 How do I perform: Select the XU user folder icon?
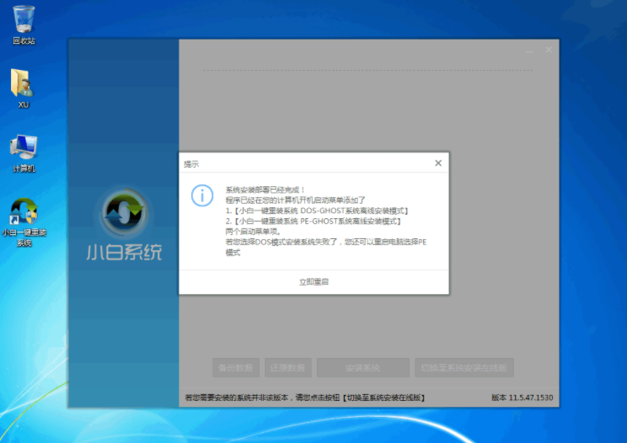click(x=24, y=88)
